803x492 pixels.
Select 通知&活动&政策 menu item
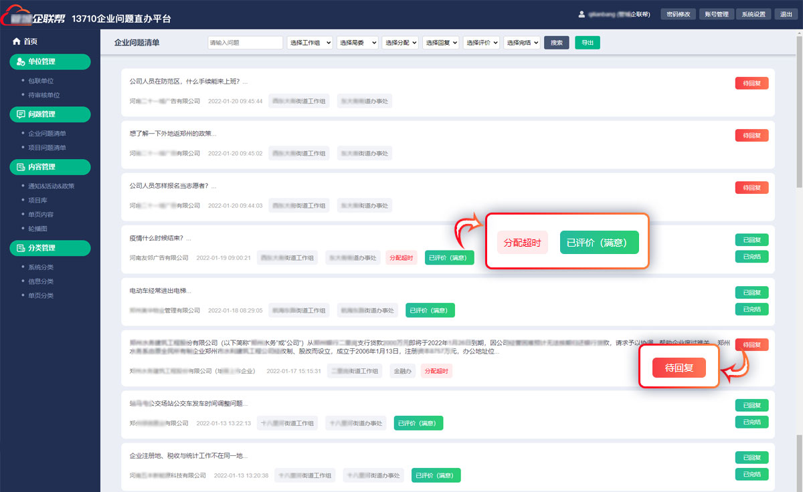coord(51,186)
